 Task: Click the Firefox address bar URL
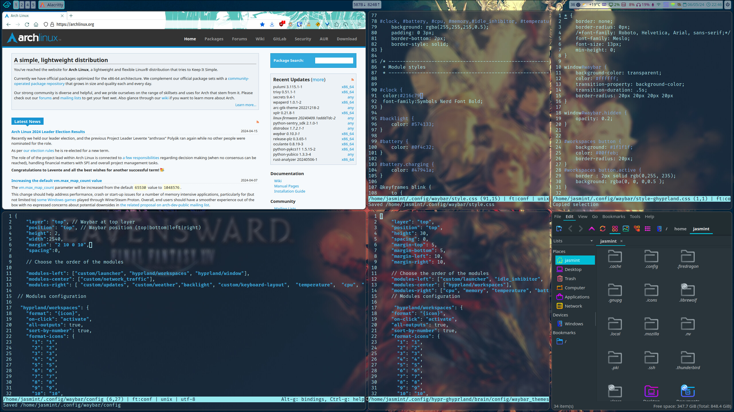pyautogui.click(x=75, y=24)
